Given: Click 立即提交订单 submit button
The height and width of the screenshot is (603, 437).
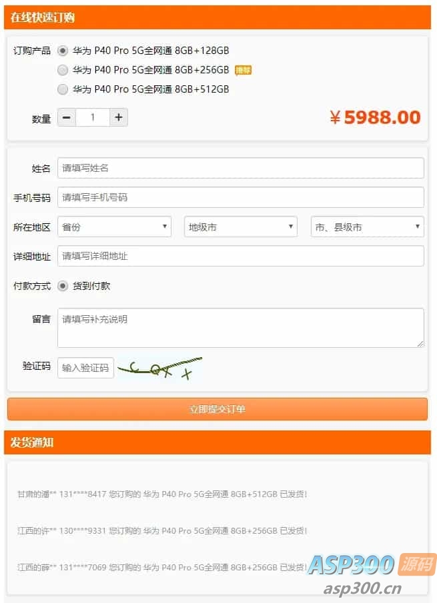Looking at the screenshot, I should (217, 409).
